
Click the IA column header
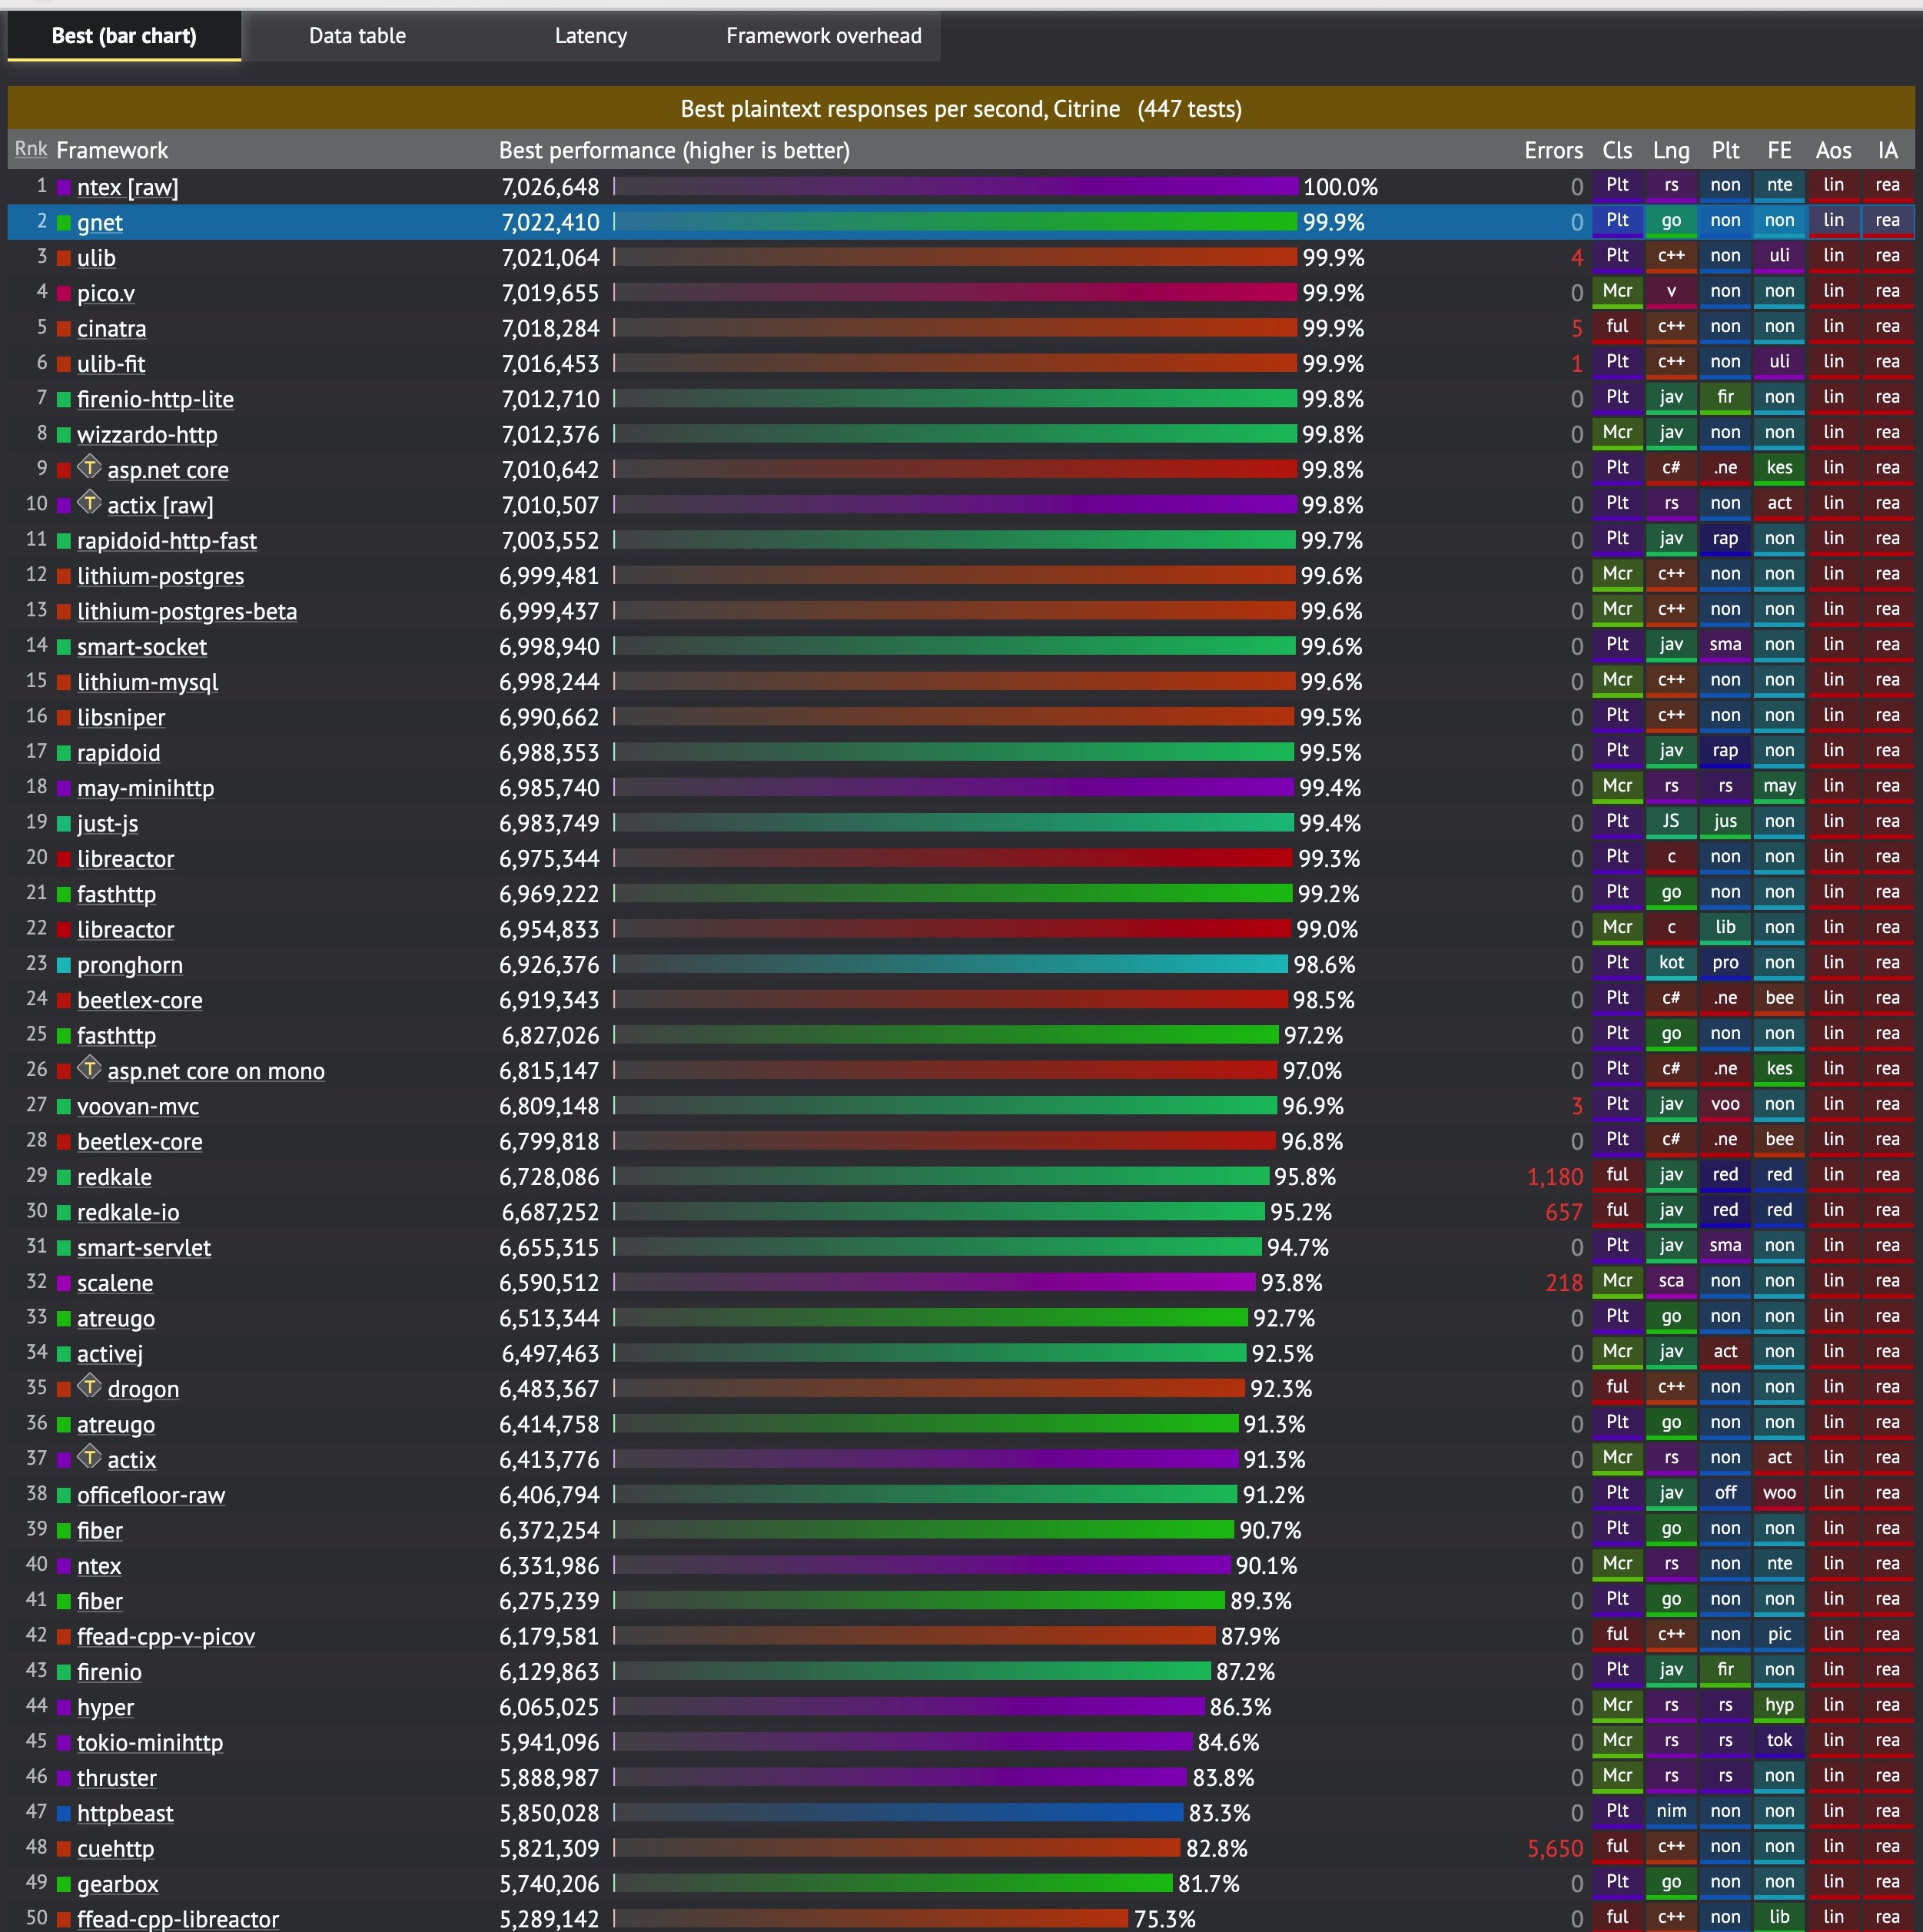pyautogui.click(x=1887, y=150)
